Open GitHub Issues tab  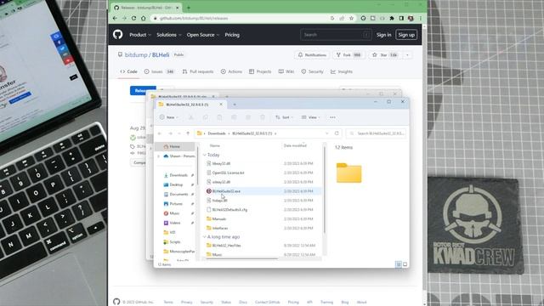tap(159, 71)
